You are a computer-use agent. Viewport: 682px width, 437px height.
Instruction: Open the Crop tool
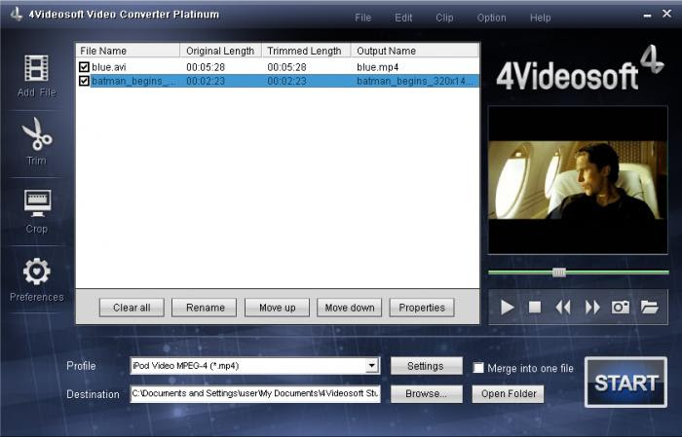[x=36, y=202]
